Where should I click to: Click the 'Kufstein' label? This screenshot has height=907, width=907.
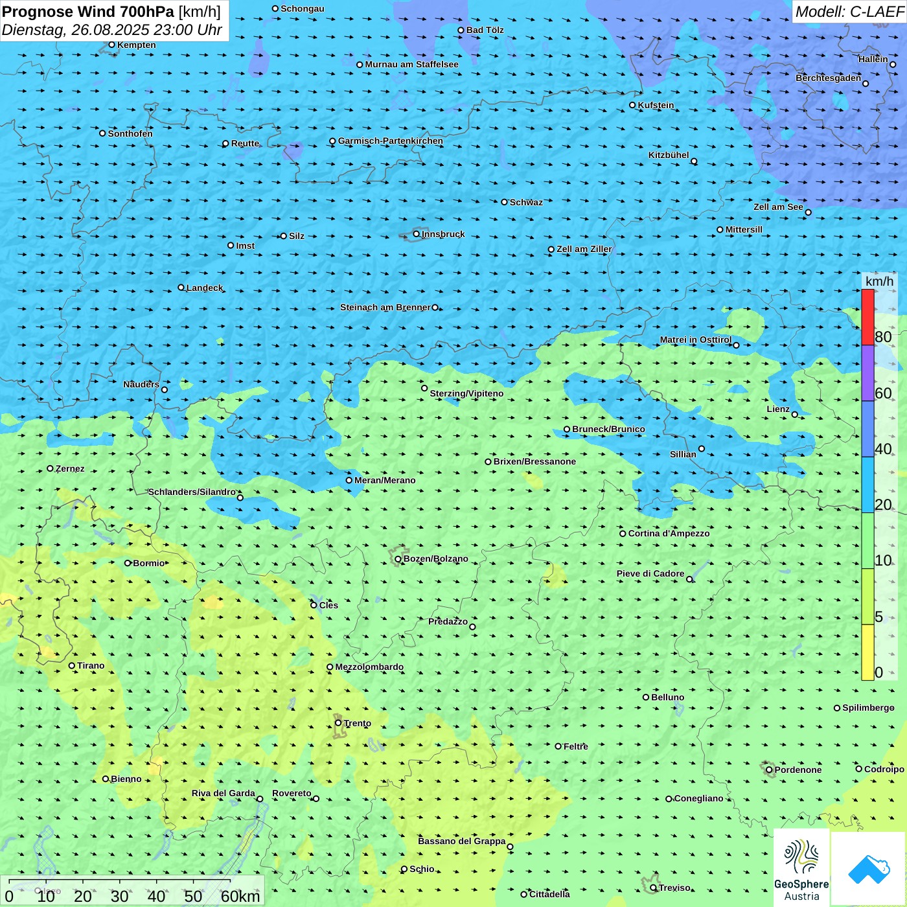pyautogui.click(x=656, y=105)
